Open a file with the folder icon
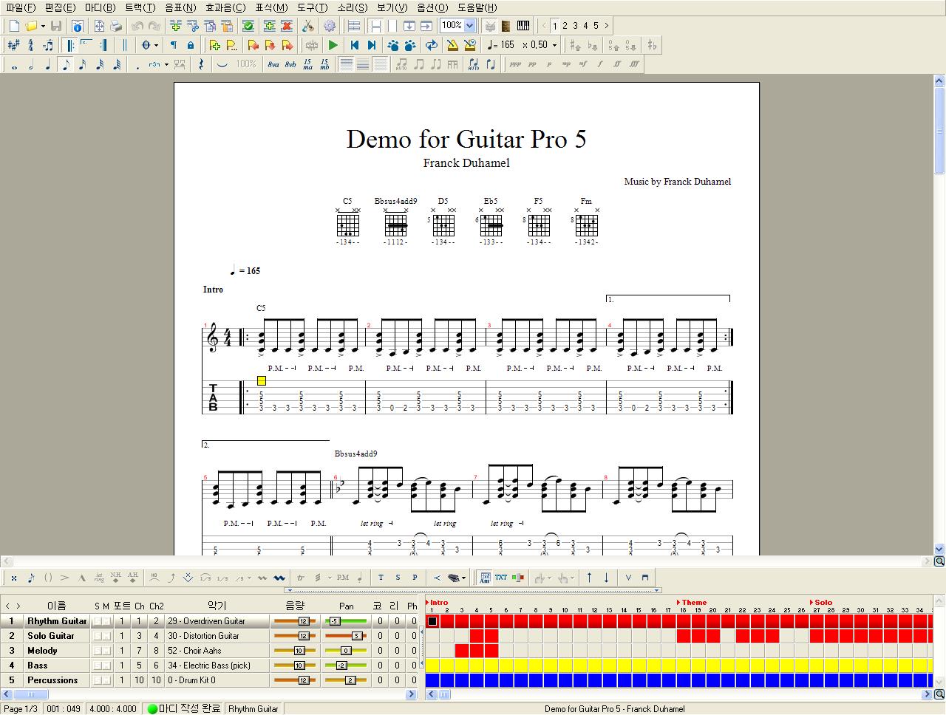The height and width of the screenshot is (715, 946). pos(31,26)
